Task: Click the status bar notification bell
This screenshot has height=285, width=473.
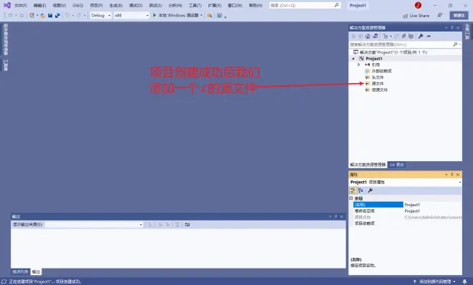Action: click(464, 281)
